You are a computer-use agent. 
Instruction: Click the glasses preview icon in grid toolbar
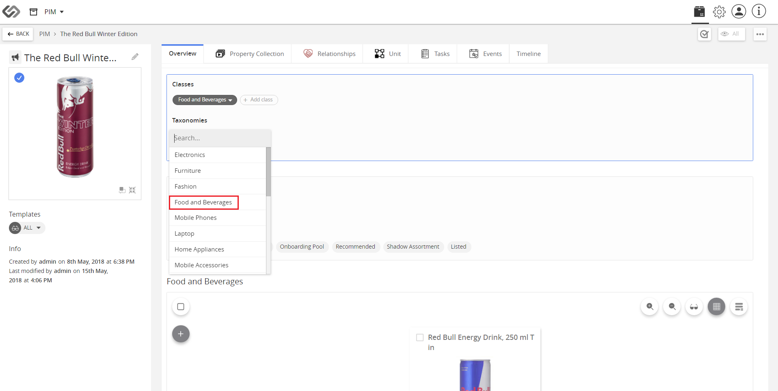click(x=694, y=307)
